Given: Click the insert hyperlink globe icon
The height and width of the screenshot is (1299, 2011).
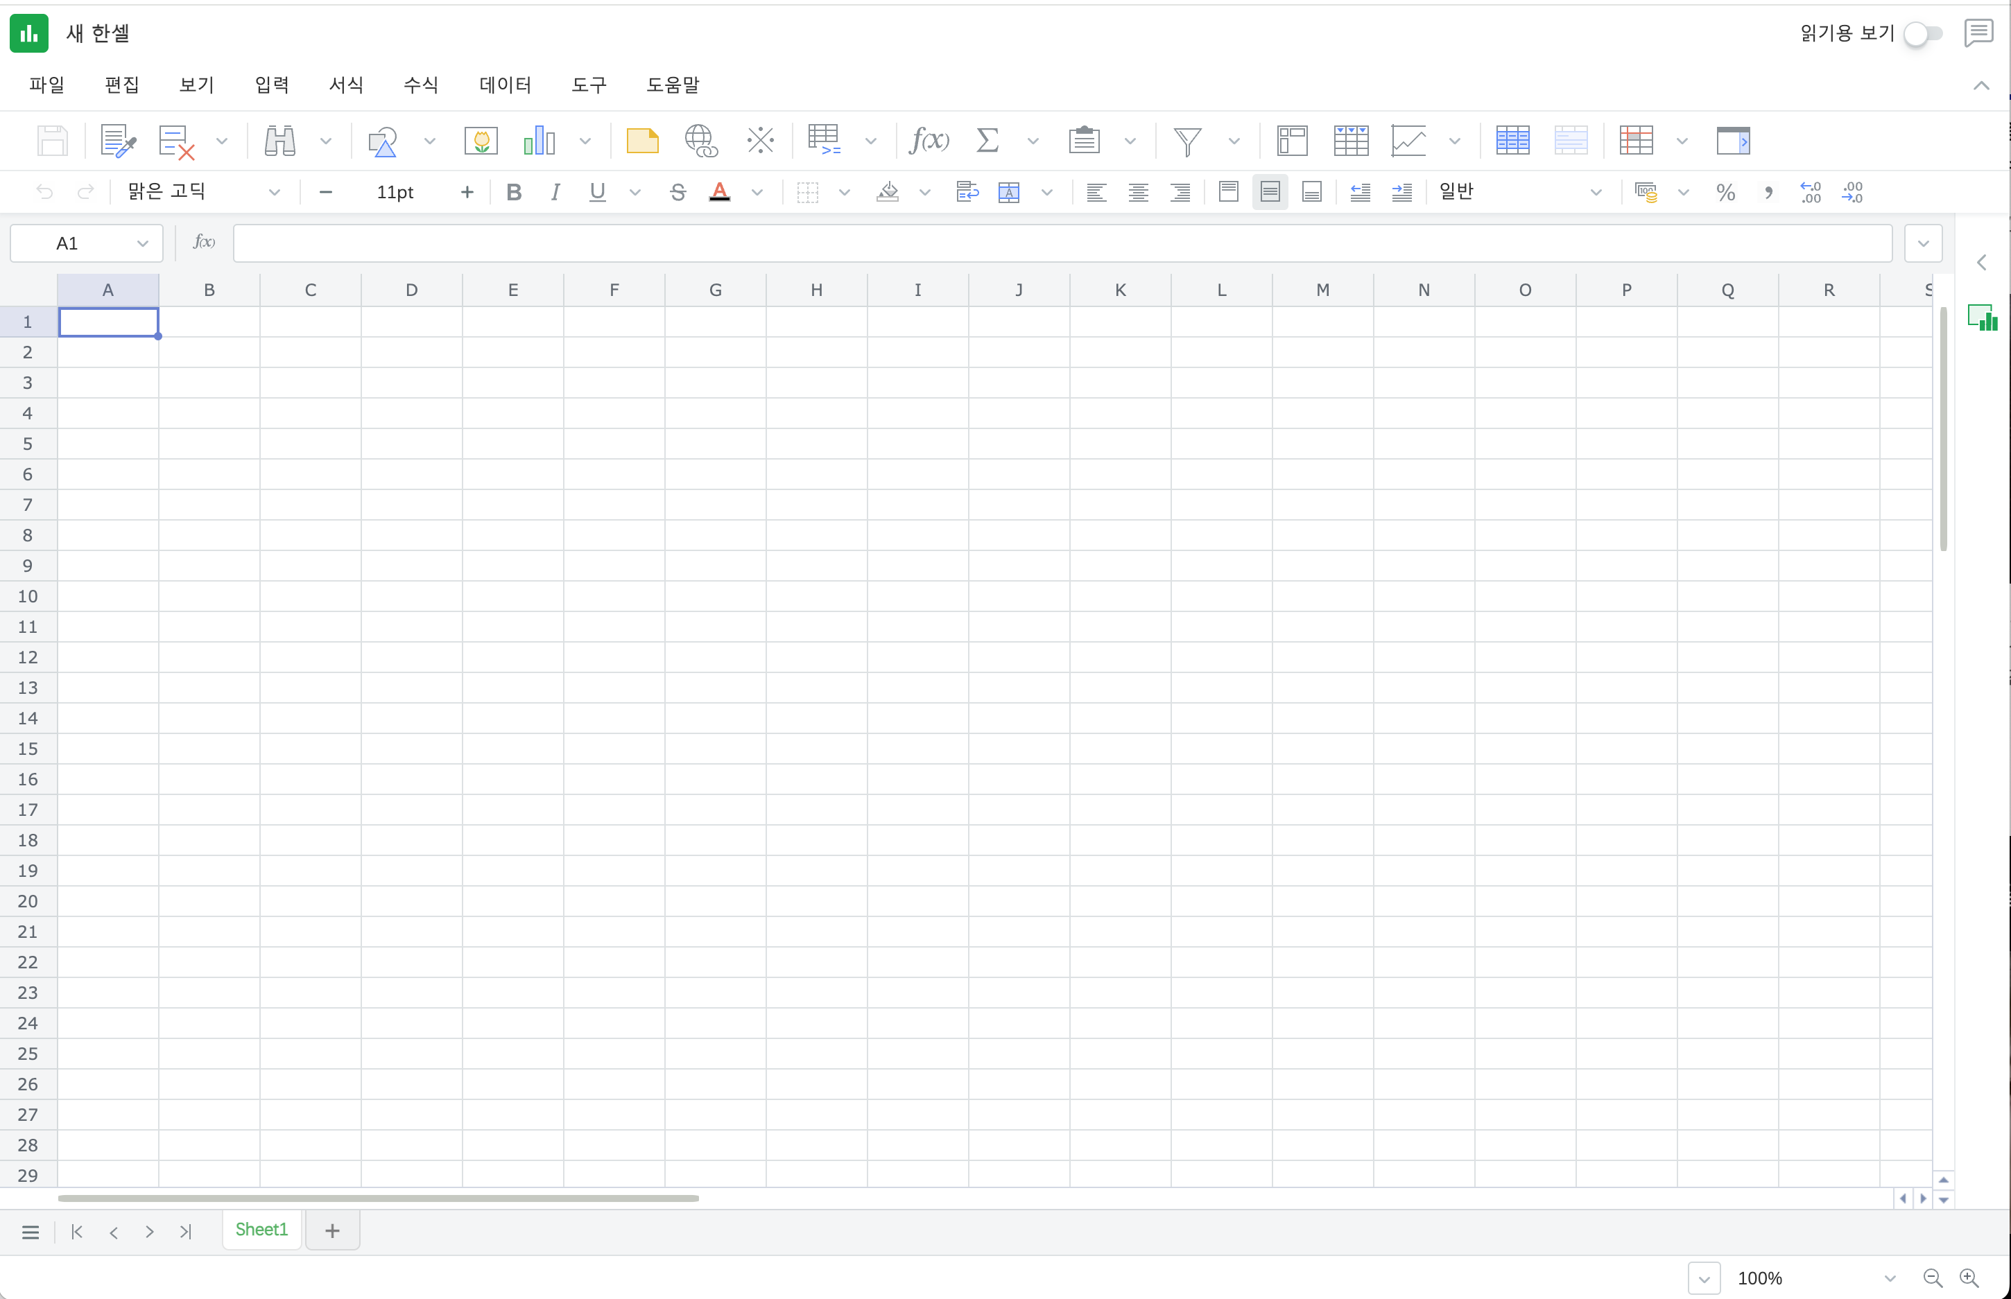Looking at the screenshot, I should click(x=700, y=141).
